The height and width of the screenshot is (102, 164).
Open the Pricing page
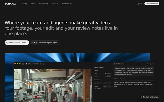tap(25, 4)
